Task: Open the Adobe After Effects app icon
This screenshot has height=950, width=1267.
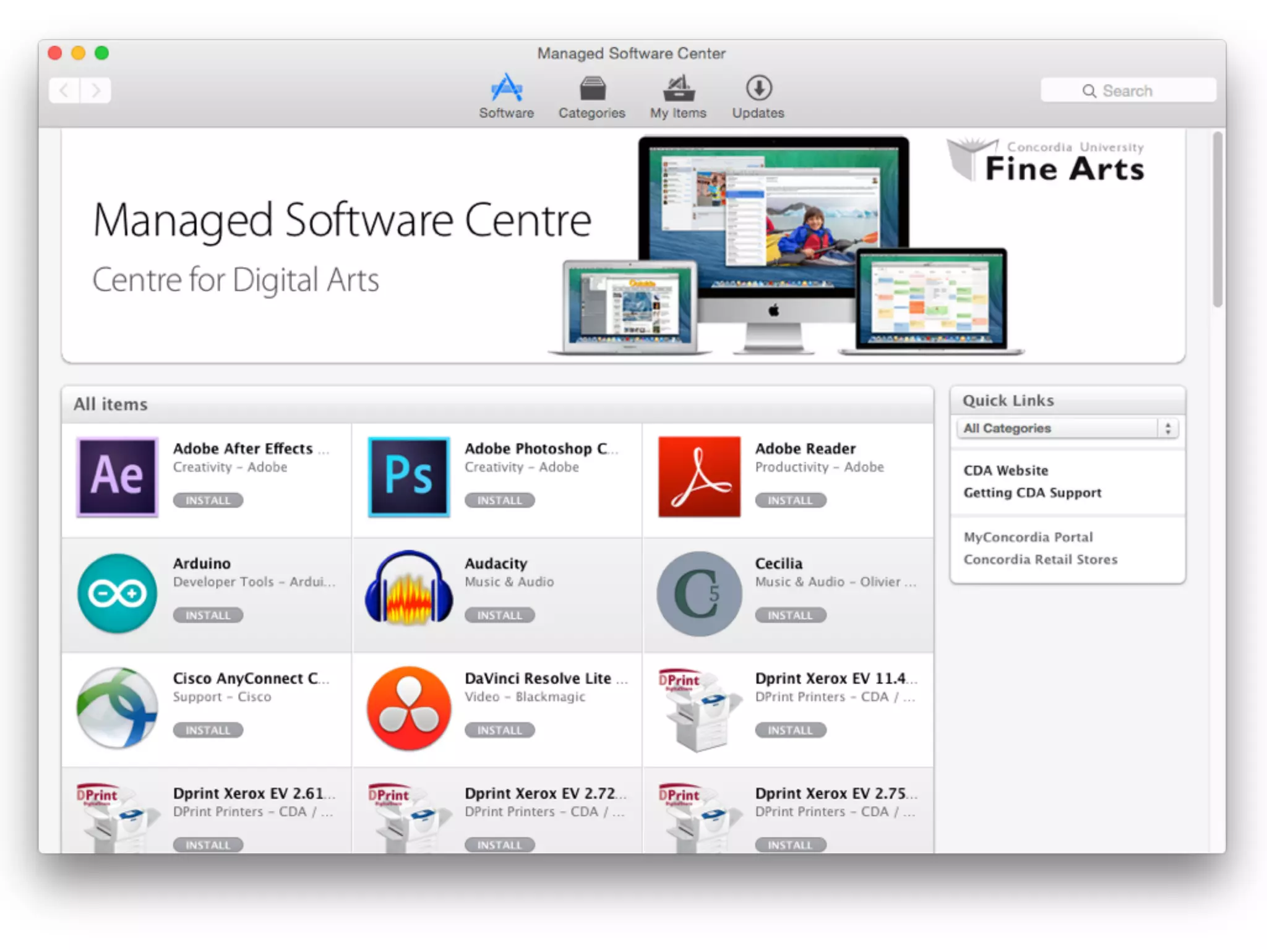Action: (x=117, y=477)
